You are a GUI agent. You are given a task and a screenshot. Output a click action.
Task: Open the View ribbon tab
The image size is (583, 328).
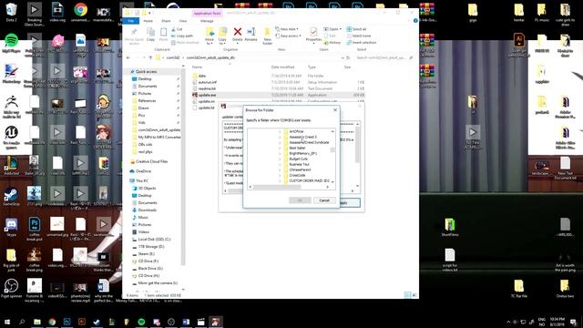[183, 21]
